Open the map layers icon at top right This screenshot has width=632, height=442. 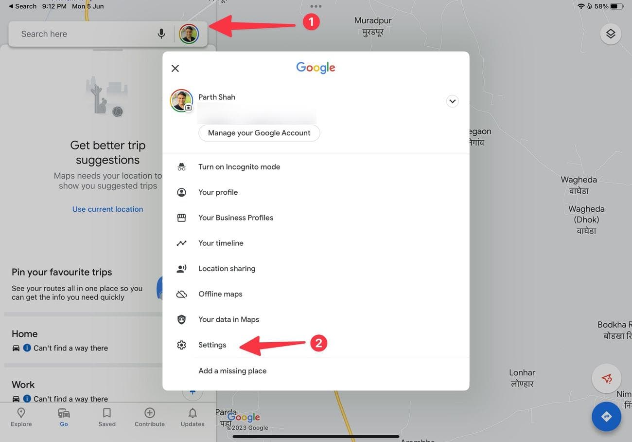click(611, 34)
